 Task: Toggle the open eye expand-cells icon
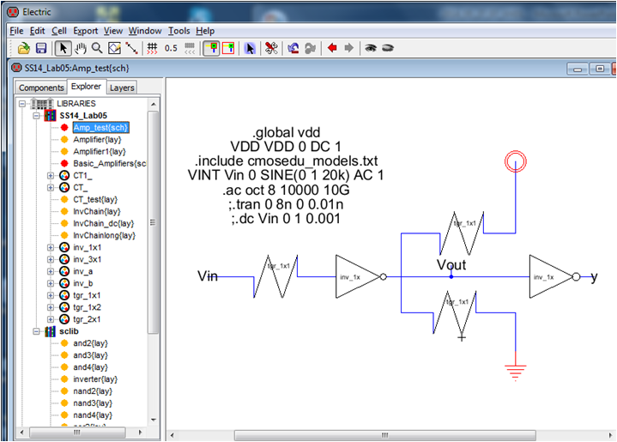(x=371, y=48)
